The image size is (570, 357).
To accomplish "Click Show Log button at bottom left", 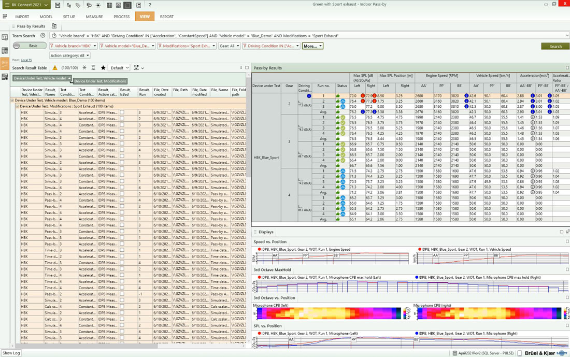I will 11,353.
